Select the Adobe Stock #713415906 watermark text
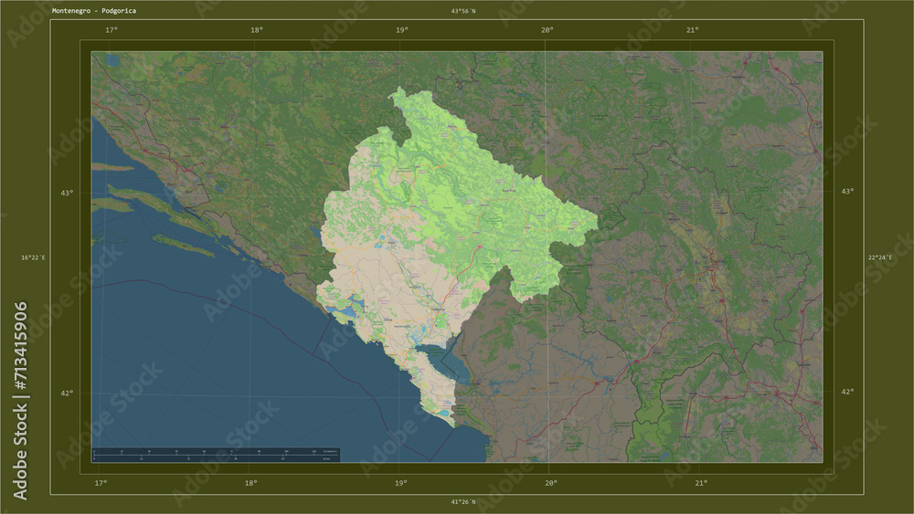The height and width of the screenshot is (514, 914). 20,401
